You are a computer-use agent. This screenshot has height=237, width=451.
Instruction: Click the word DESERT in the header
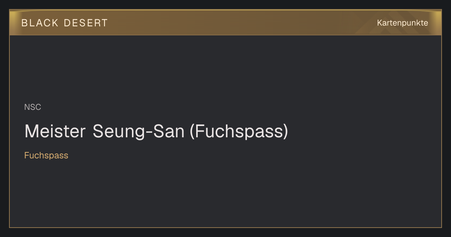click(86, 23)
